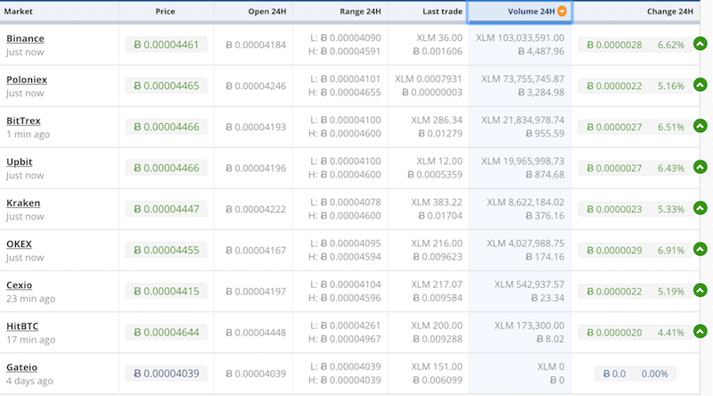This screenshot has height=396, width=713.
Task: Click HitBTC volume XLM 173,300.00
Action: (x=529, y=326)
